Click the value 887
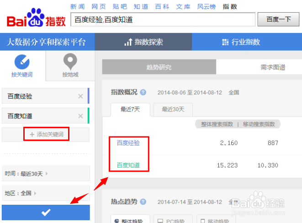 tap(273, 143)
